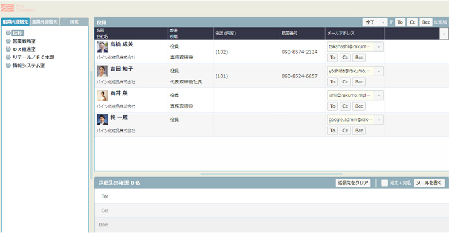Expand takahashi email address dropdown arrow

pyautogui.click(x=379, y=46)
